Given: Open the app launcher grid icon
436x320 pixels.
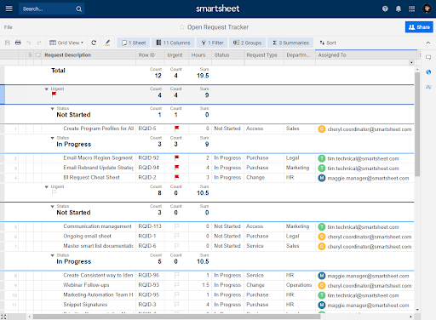Looking at the screenshot, I should click(x=412, y=9).
